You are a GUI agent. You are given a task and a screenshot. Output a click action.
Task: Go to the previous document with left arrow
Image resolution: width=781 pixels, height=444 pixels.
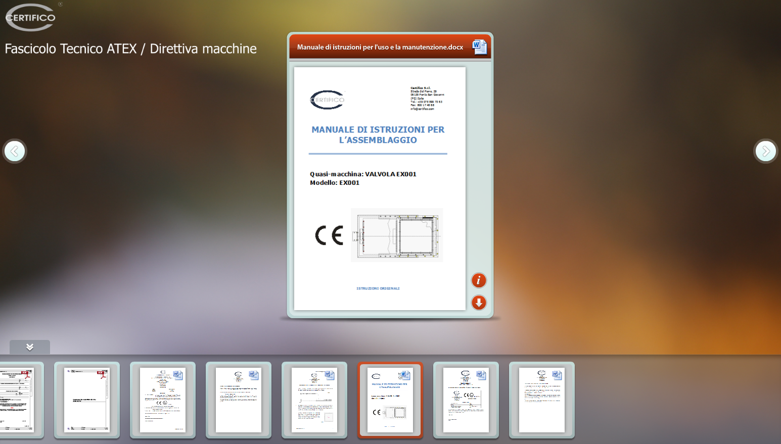[15, 151]
